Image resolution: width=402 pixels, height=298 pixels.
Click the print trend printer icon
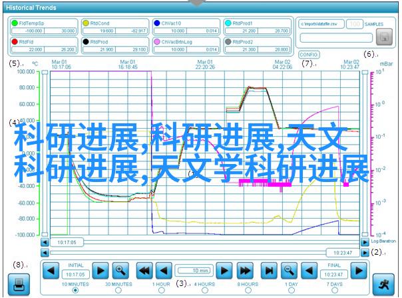[19, 285]
